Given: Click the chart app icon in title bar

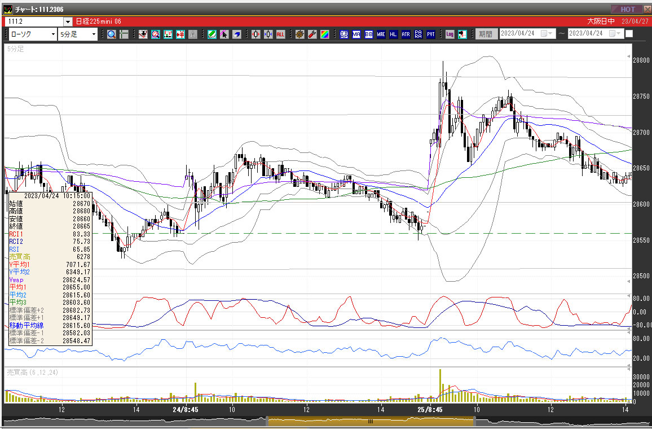Looking at the screenshot, I should click(8, 9).
